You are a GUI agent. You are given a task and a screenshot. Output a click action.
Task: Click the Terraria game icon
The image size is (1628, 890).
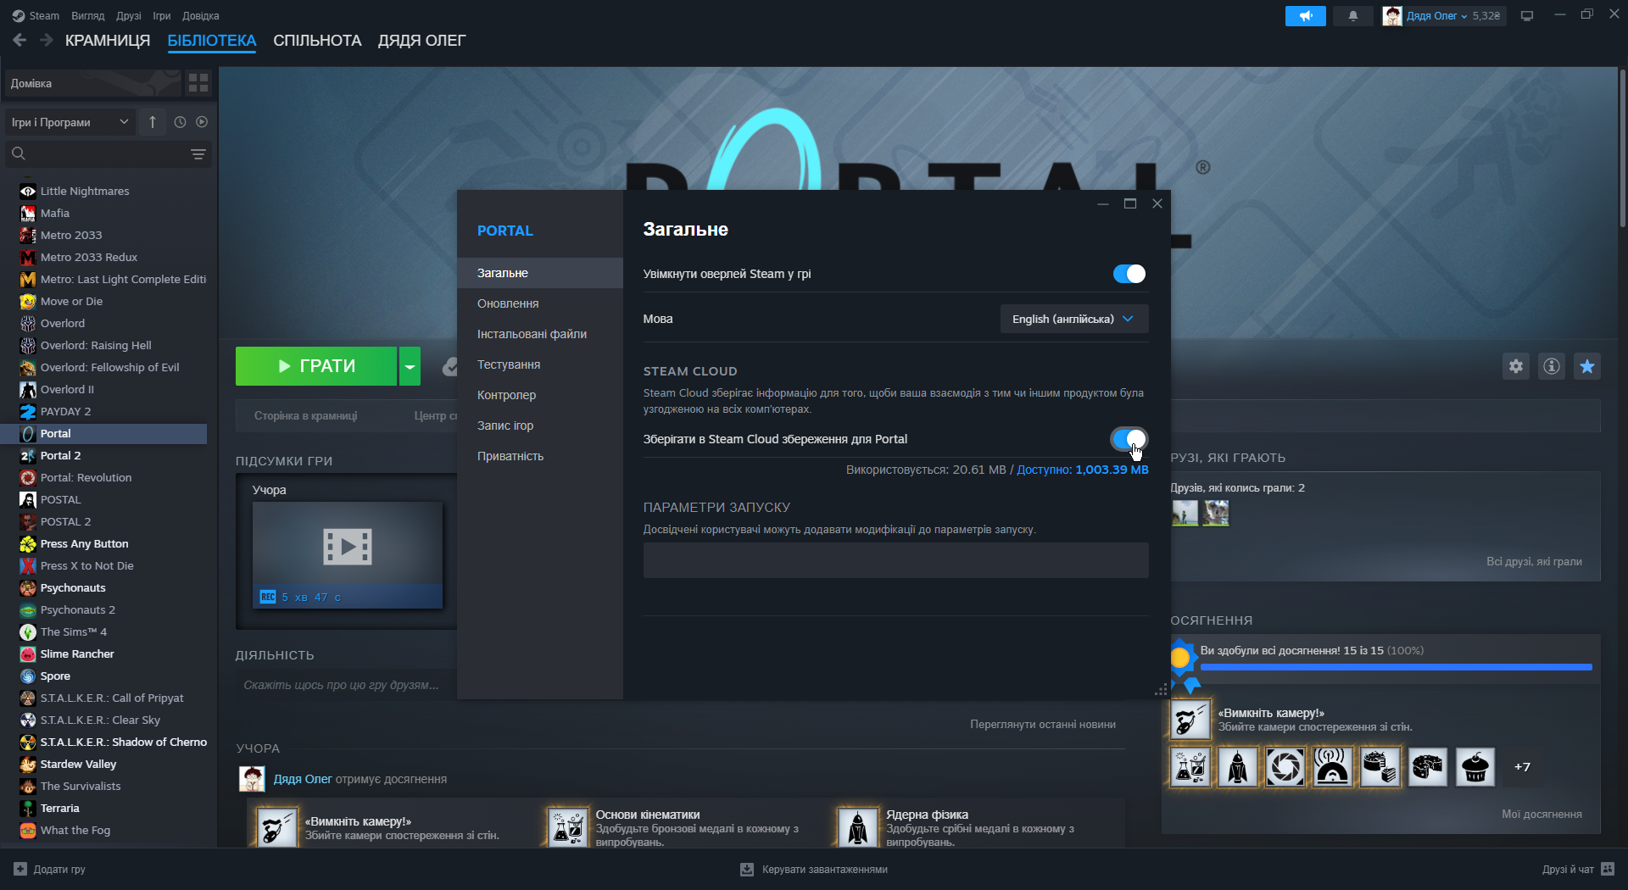[x=28, y=808]
